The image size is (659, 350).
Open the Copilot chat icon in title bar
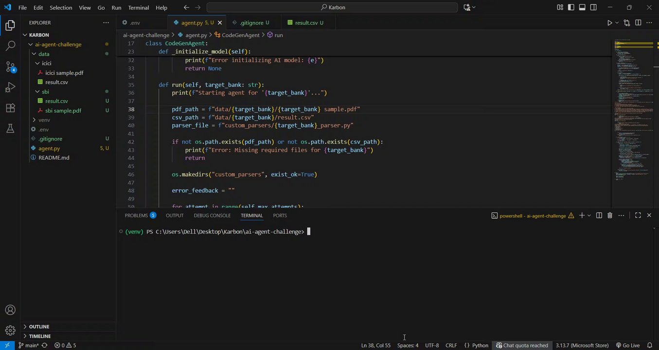click(467, 7)
